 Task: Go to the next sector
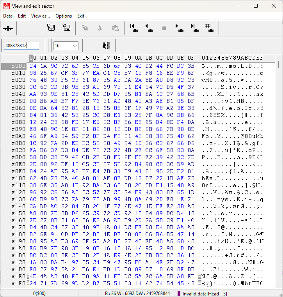[x=179, y=28]
